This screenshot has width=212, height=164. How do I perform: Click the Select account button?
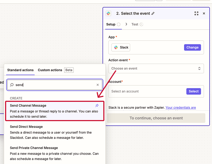(193, 91)
